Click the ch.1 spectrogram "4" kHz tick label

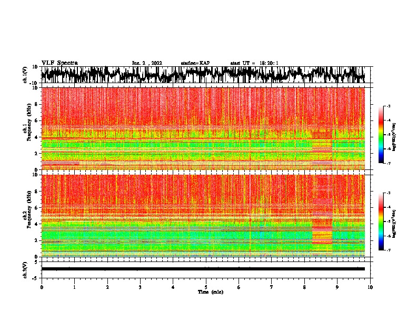(36, 137)
